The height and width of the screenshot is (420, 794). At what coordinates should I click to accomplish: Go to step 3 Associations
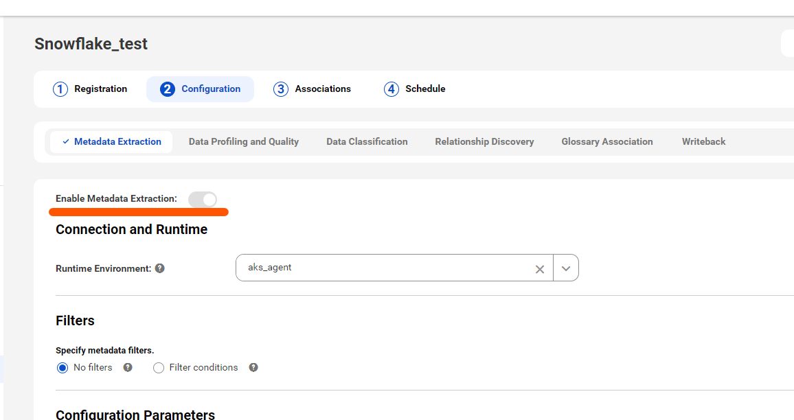pyautogui.click(x=312, y=89)
